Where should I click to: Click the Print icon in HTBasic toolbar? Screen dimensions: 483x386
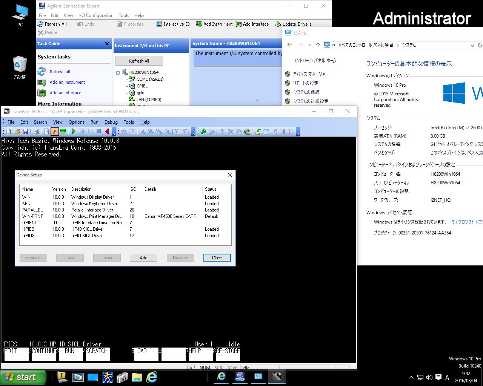point(35,132)
